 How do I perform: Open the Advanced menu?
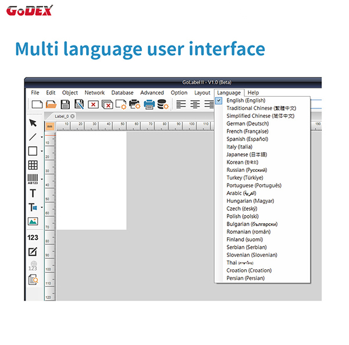pyautogui.click(x=152, y=93)
